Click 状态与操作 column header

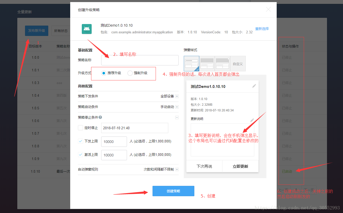(x=290, y=46)
